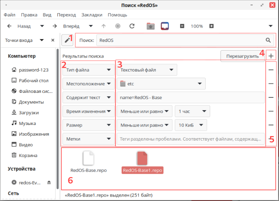The height and width of the screenshot is (201, 279).
Task: Open Изображения in the sidebar
Action: 30,134
